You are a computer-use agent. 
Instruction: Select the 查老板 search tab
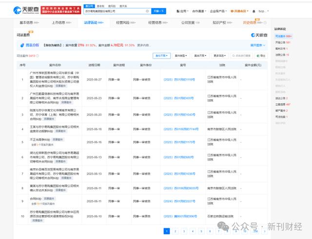point(100,6)
